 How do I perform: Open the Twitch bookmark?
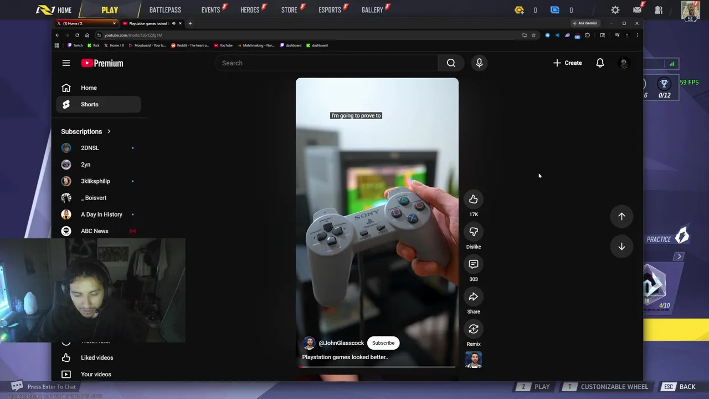point(75,45)
